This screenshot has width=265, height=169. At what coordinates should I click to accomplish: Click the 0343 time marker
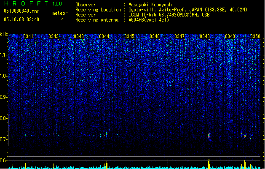[79, 36]
